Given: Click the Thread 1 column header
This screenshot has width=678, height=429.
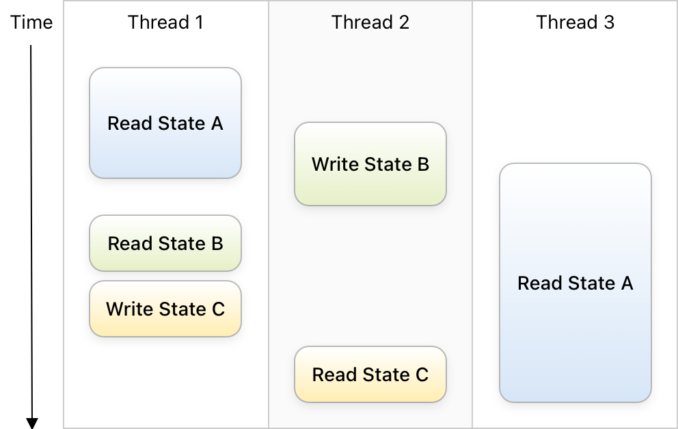Looking at the screenshot, I should [x=165, y=22].
